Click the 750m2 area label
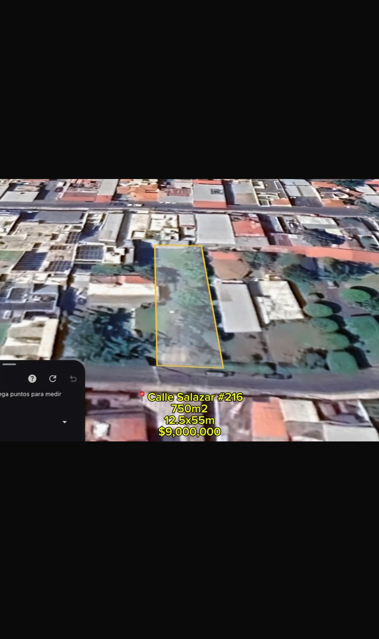The width and height of the screenshot is (379, 639). (189, 408)
